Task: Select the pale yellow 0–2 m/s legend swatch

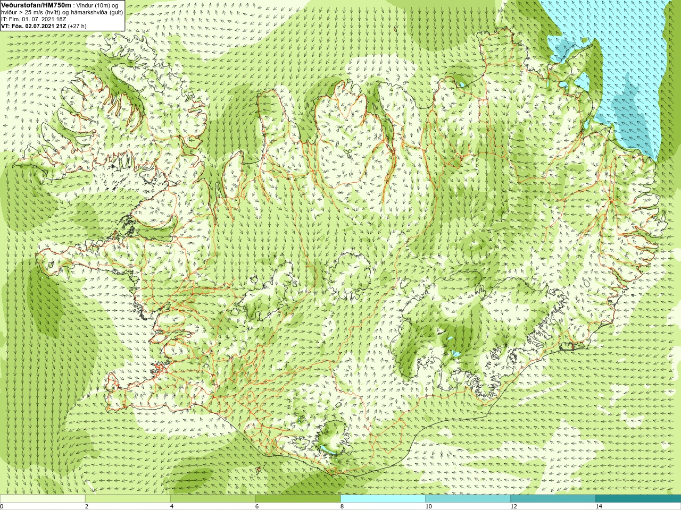Action: pyautogui.click(x=43, y=499)
